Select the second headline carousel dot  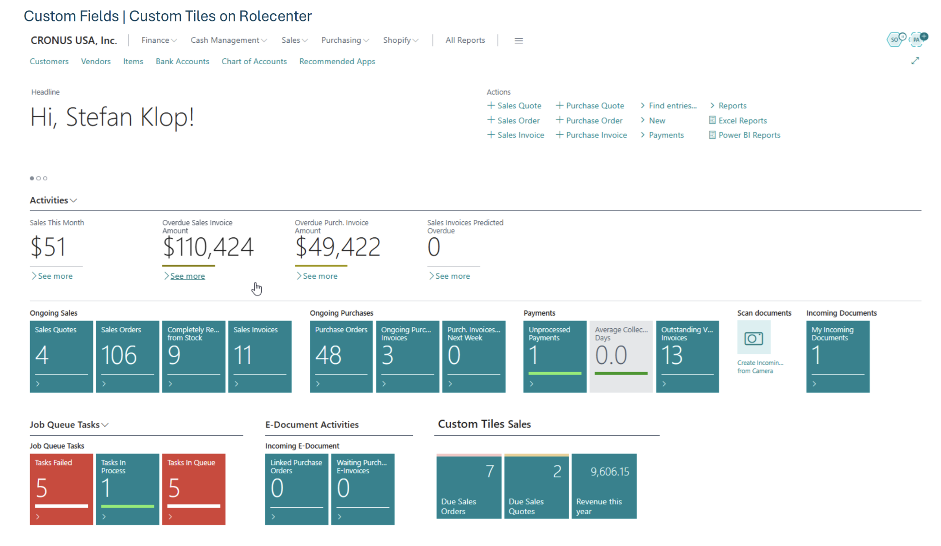tap(38, 179)
